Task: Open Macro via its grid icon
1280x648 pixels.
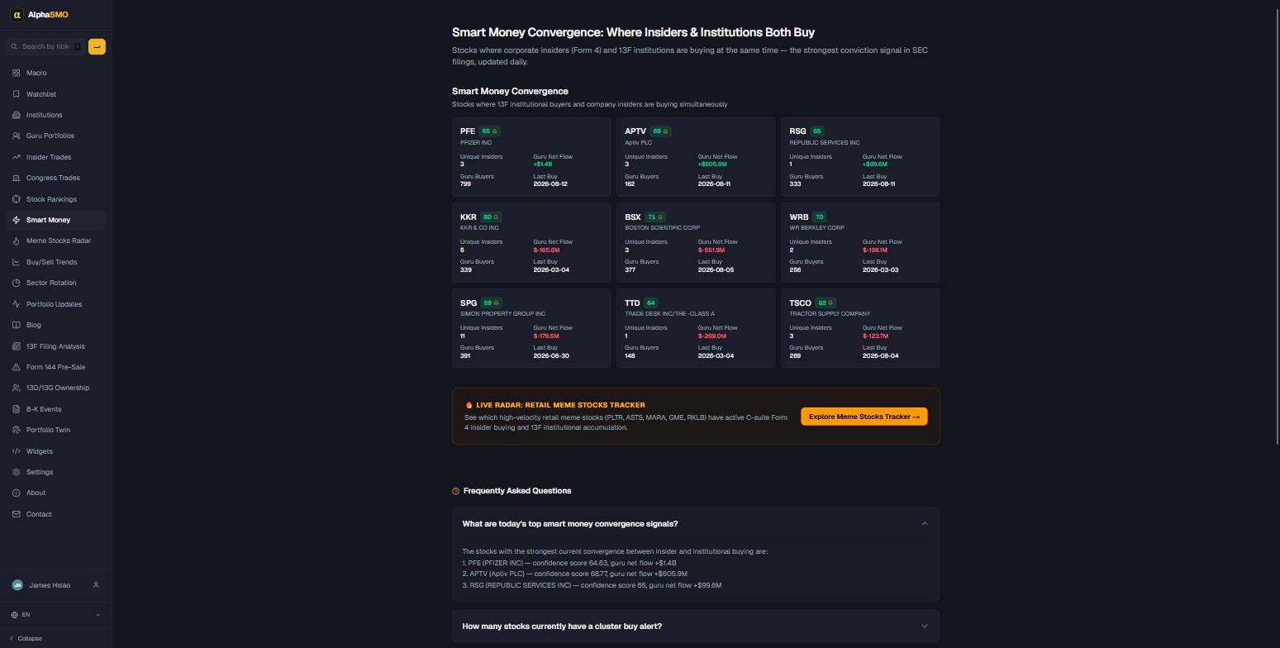Action: click(x=16, y=73)
